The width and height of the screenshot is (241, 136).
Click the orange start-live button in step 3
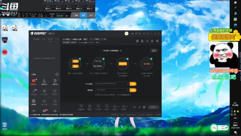click(x=123, y=64)
